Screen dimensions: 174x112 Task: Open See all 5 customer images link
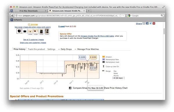[x=34, y=39]
